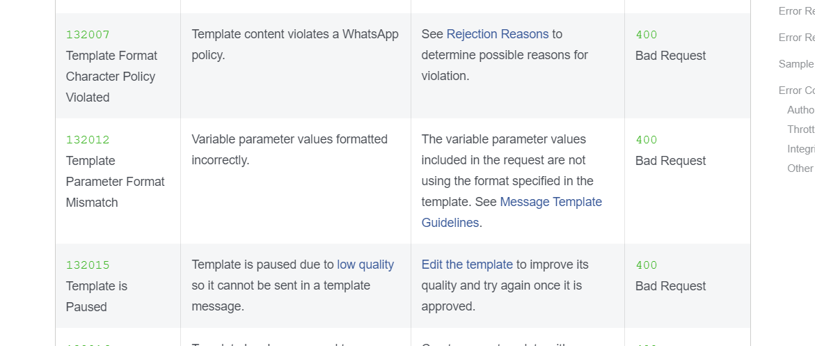Jump to Sample section in sidebar
Screen dimensions: 815x346
(796, 64)
